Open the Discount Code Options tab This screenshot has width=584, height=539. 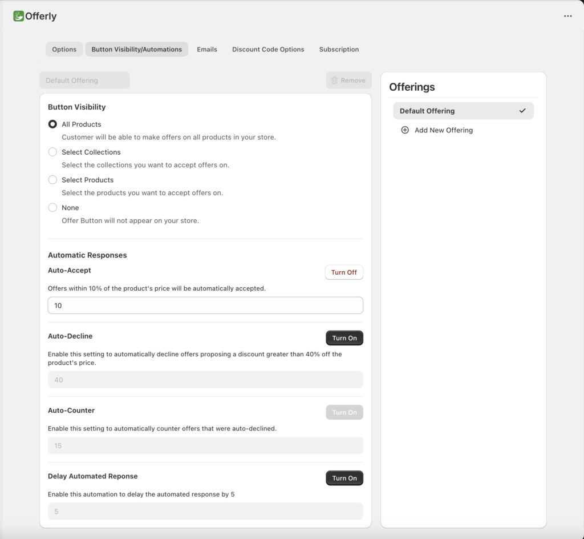click(268, 49)
